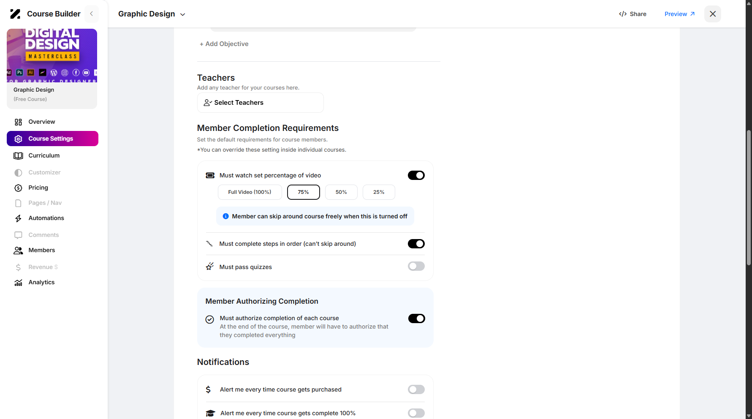Select the Full Video (100%) option
The width and height of the screenshot is (752, 419).
pos(250,192)
